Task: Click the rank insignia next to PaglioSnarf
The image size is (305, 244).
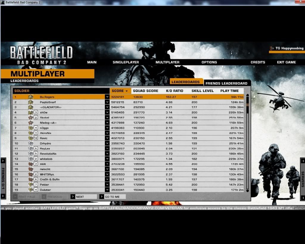Action: click(x=30, y=102)
